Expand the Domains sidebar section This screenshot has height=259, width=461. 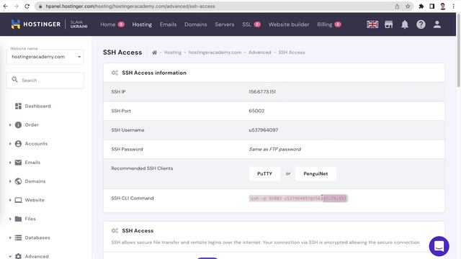click(x=10, y=181)
